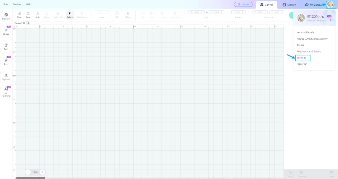This screenshot has height=179, width=338.
Task: Choose Sign Out from profile menu
Action: 302,64
